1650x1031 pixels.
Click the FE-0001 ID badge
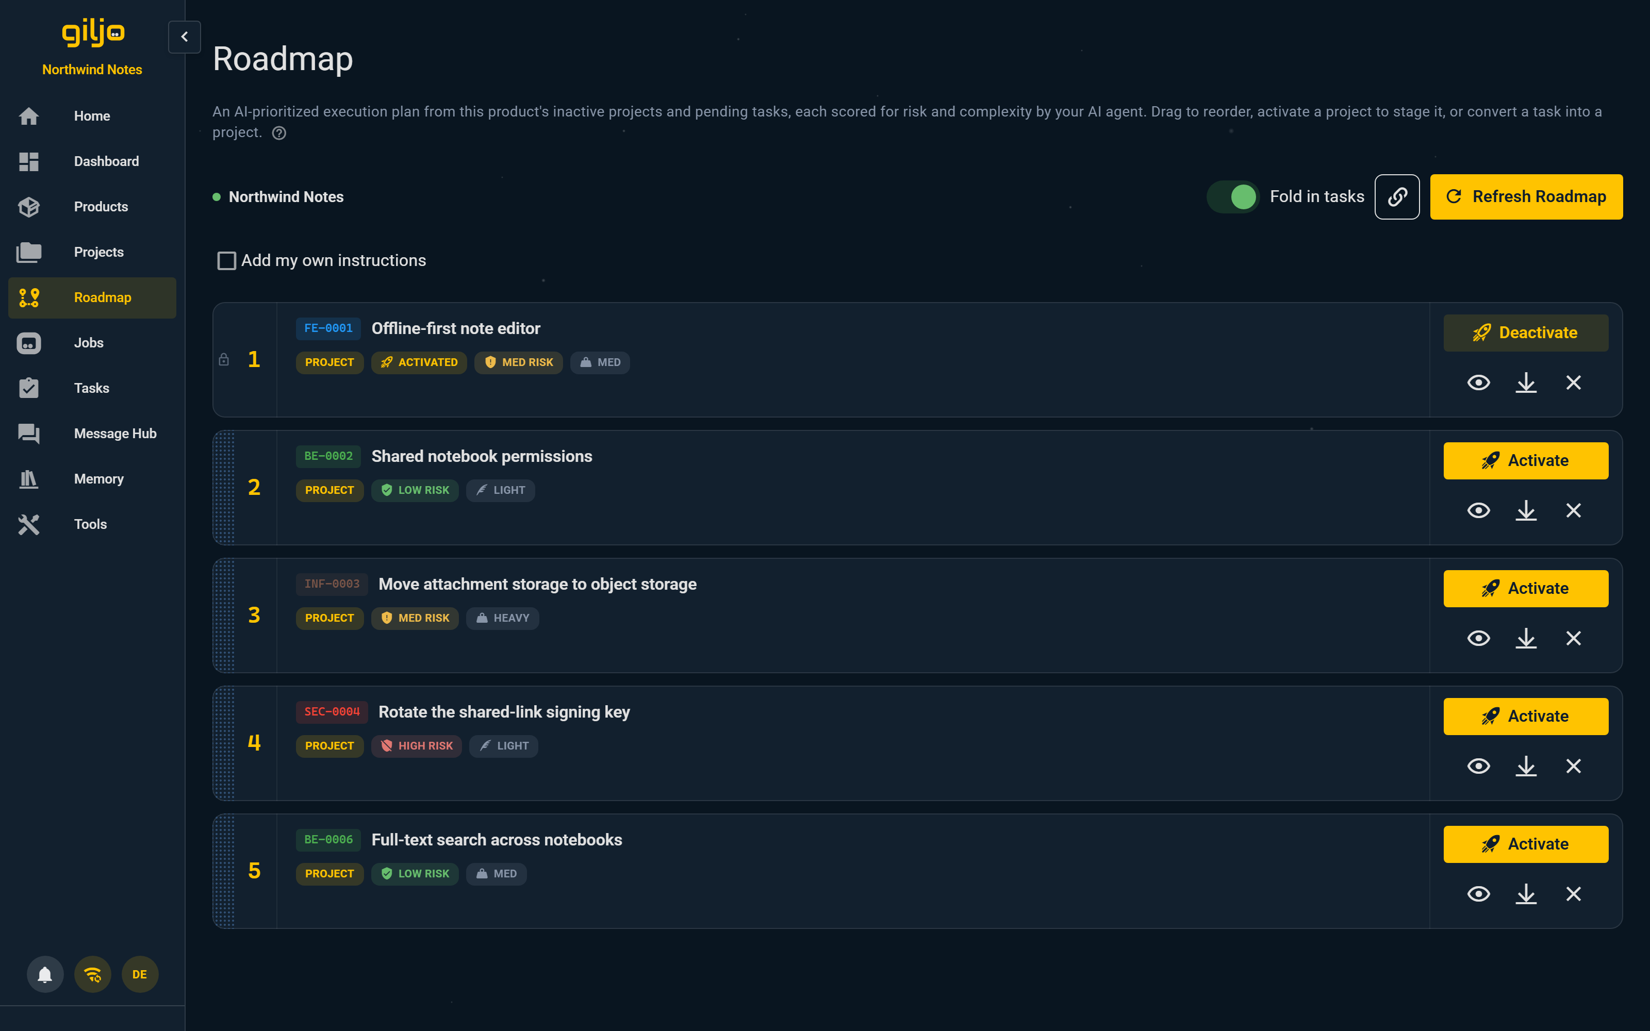tap(328, 329)
